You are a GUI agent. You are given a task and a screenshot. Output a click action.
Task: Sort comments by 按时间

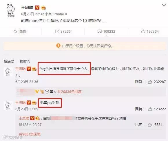25,61
